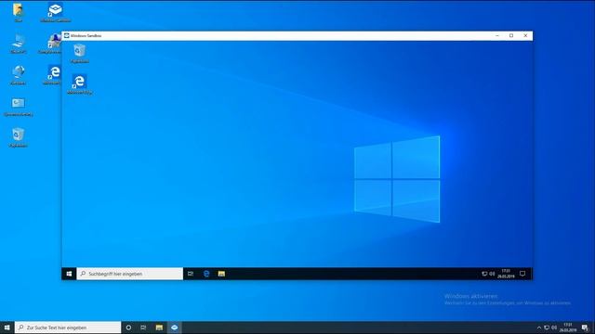Minimize the Windows Sandbox window

point(497,35)
